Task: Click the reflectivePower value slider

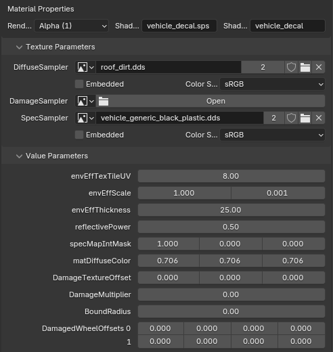Action: tap(231, 227)
